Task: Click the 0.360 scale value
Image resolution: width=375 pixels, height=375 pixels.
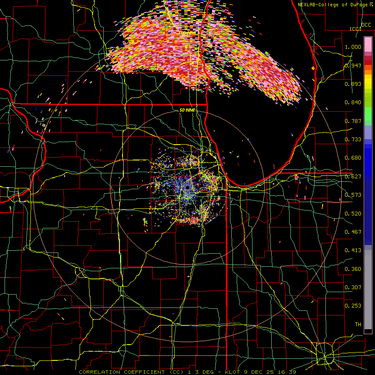Action: pyautogui.click(x=353, y=269)
